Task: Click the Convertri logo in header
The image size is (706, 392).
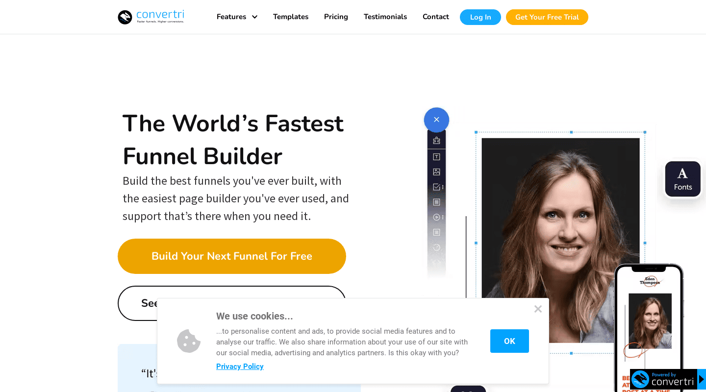Action: point(151,17)
